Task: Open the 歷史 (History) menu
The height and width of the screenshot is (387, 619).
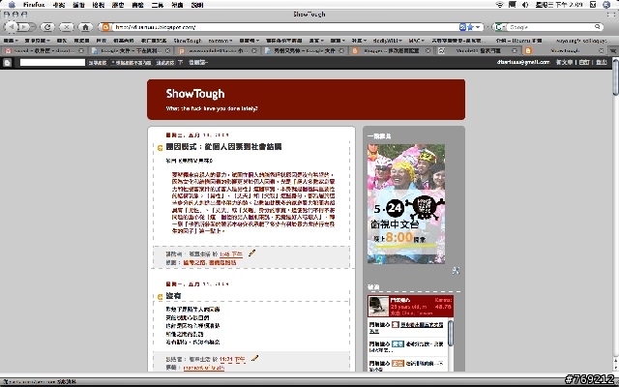Action: pos(118,5)
